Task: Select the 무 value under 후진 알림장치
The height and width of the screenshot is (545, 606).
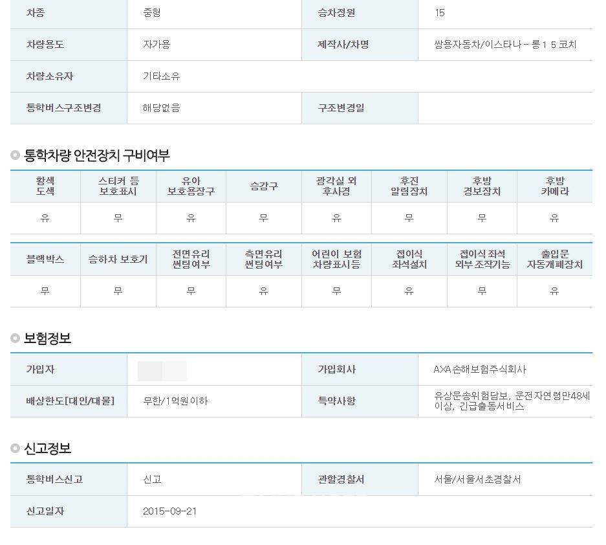Action: pyautogui.click(x=409, y=218)
